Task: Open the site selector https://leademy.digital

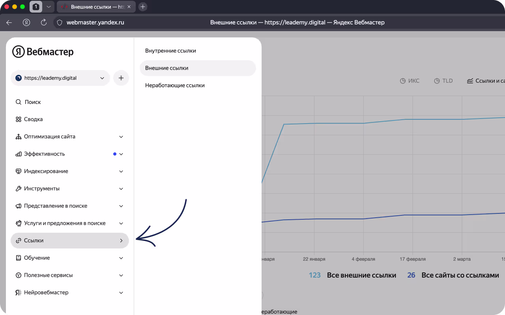Action: [60, 78]
